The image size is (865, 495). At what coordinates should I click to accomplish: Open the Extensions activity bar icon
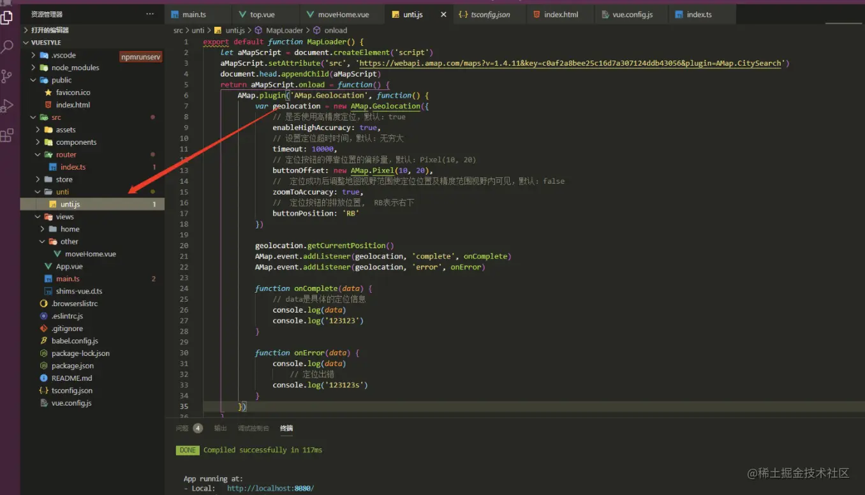coord(7,135)
